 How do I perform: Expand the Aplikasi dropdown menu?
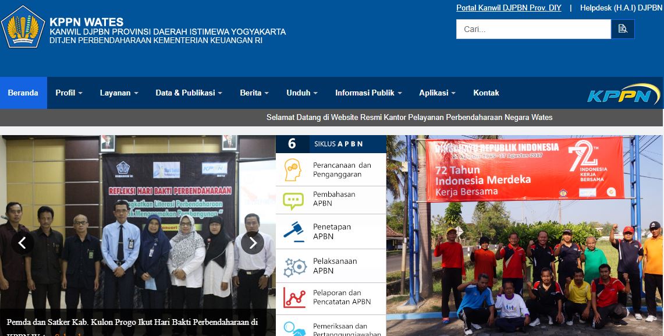pos(438,93)
